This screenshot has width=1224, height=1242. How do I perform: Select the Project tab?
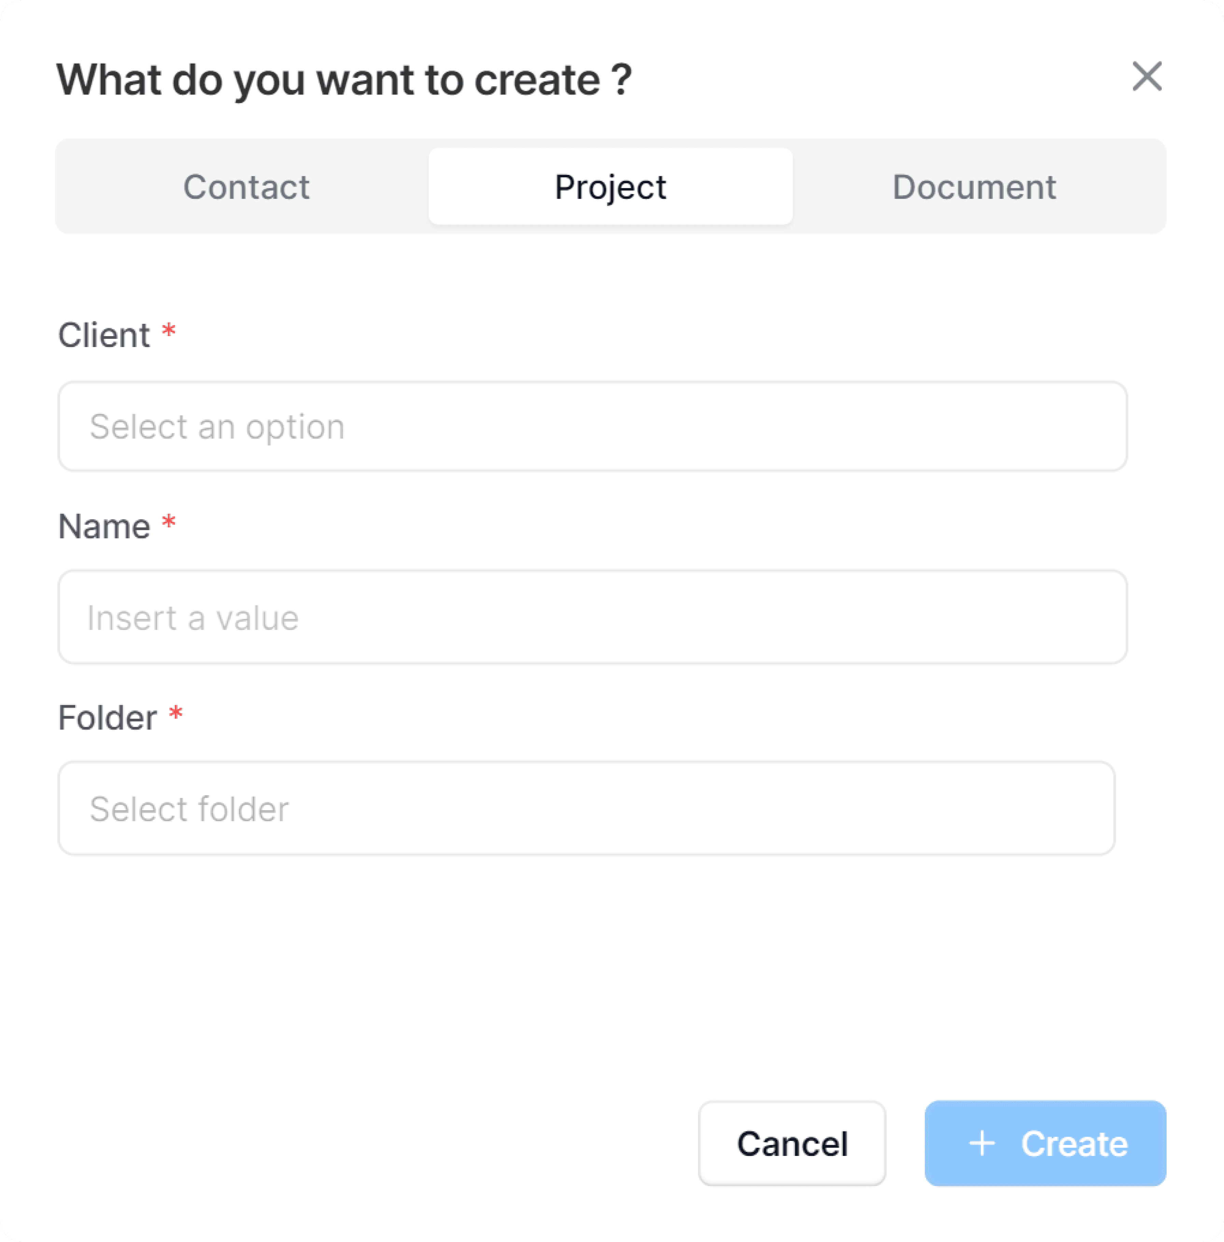click(x=610, y=187)
